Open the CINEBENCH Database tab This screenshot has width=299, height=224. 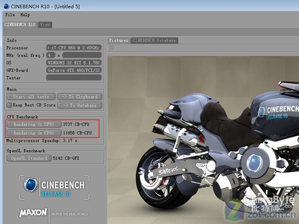coord(154,41)
